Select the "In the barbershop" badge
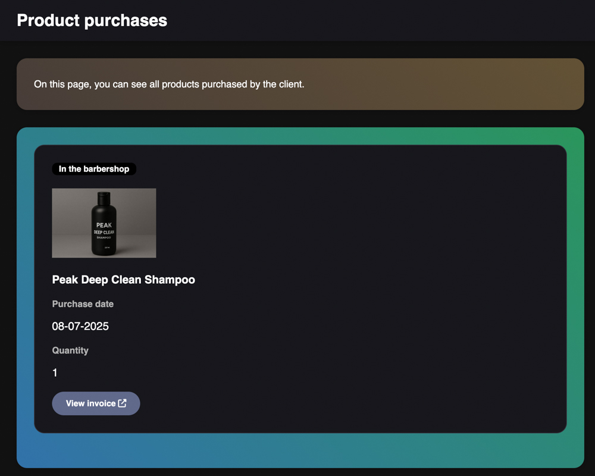595x476 pixels. pos(94,169)
